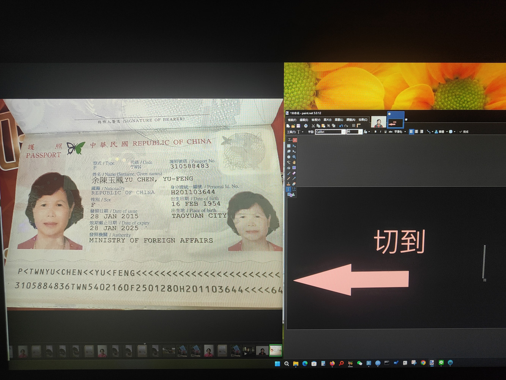Select the highlighted last thumbnail in filmstrip
The height and width of the screenshot is (380, 506).
[276, 351]
